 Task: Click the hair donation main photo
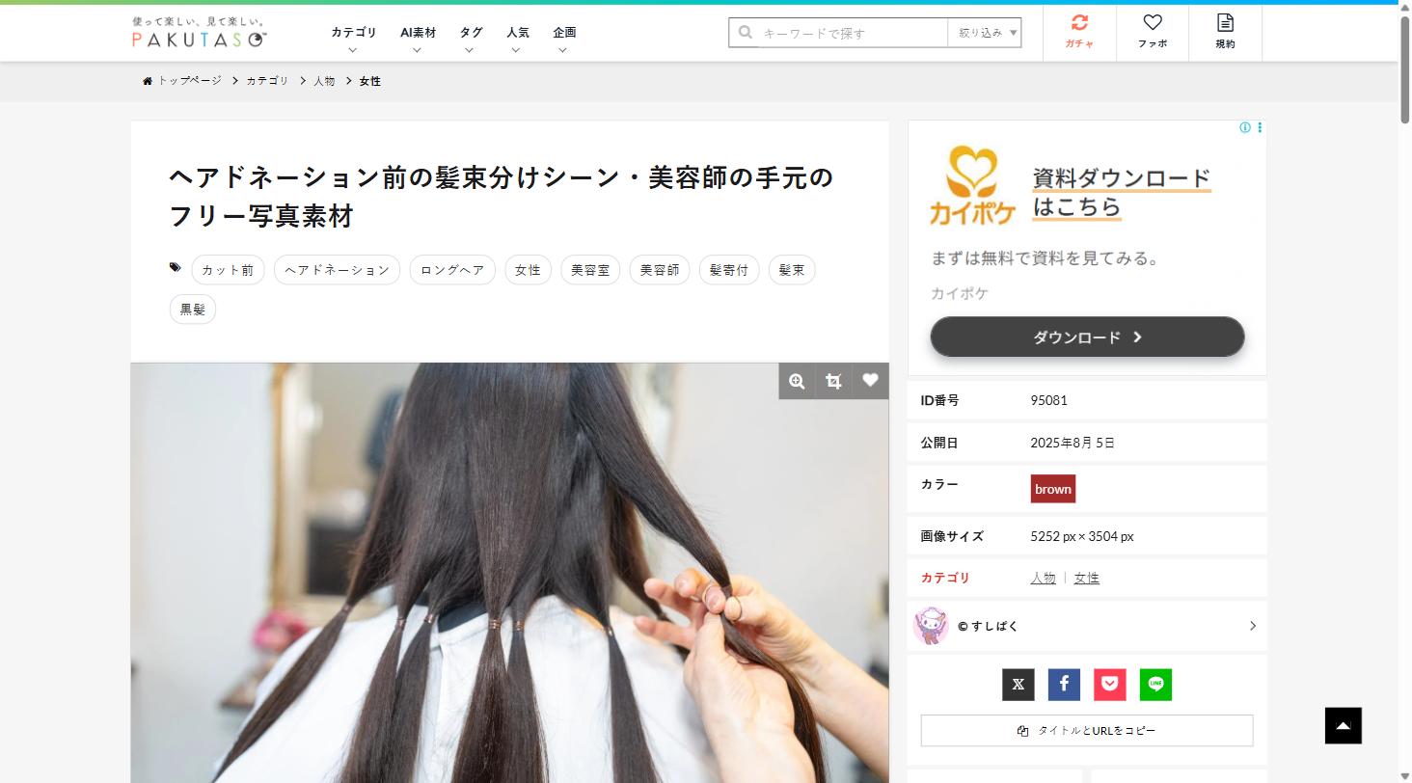509,573
